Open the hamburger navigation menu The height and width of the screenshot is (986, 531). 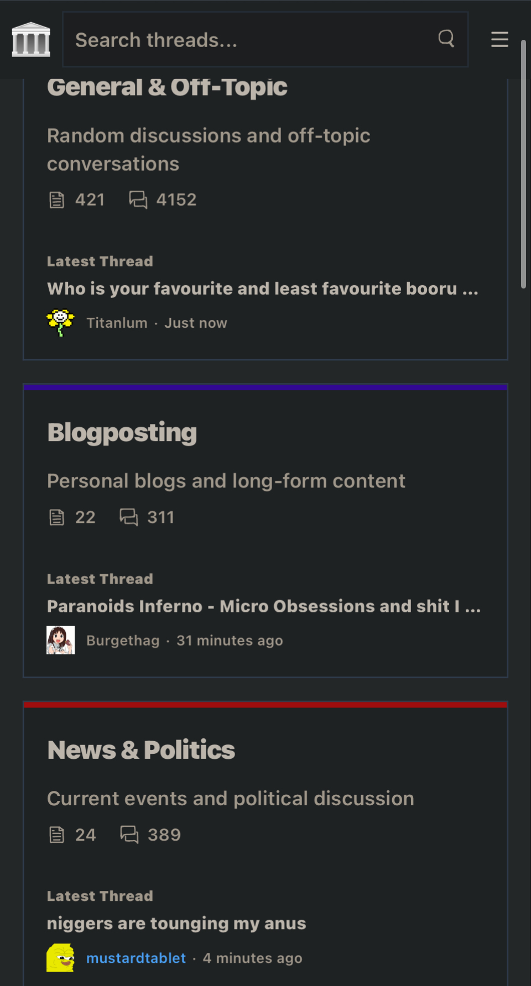point(499,39)
